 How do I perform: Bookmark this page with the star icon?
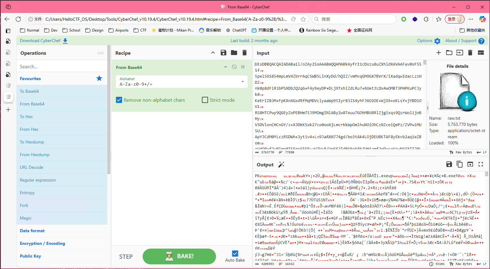[303, 19]
